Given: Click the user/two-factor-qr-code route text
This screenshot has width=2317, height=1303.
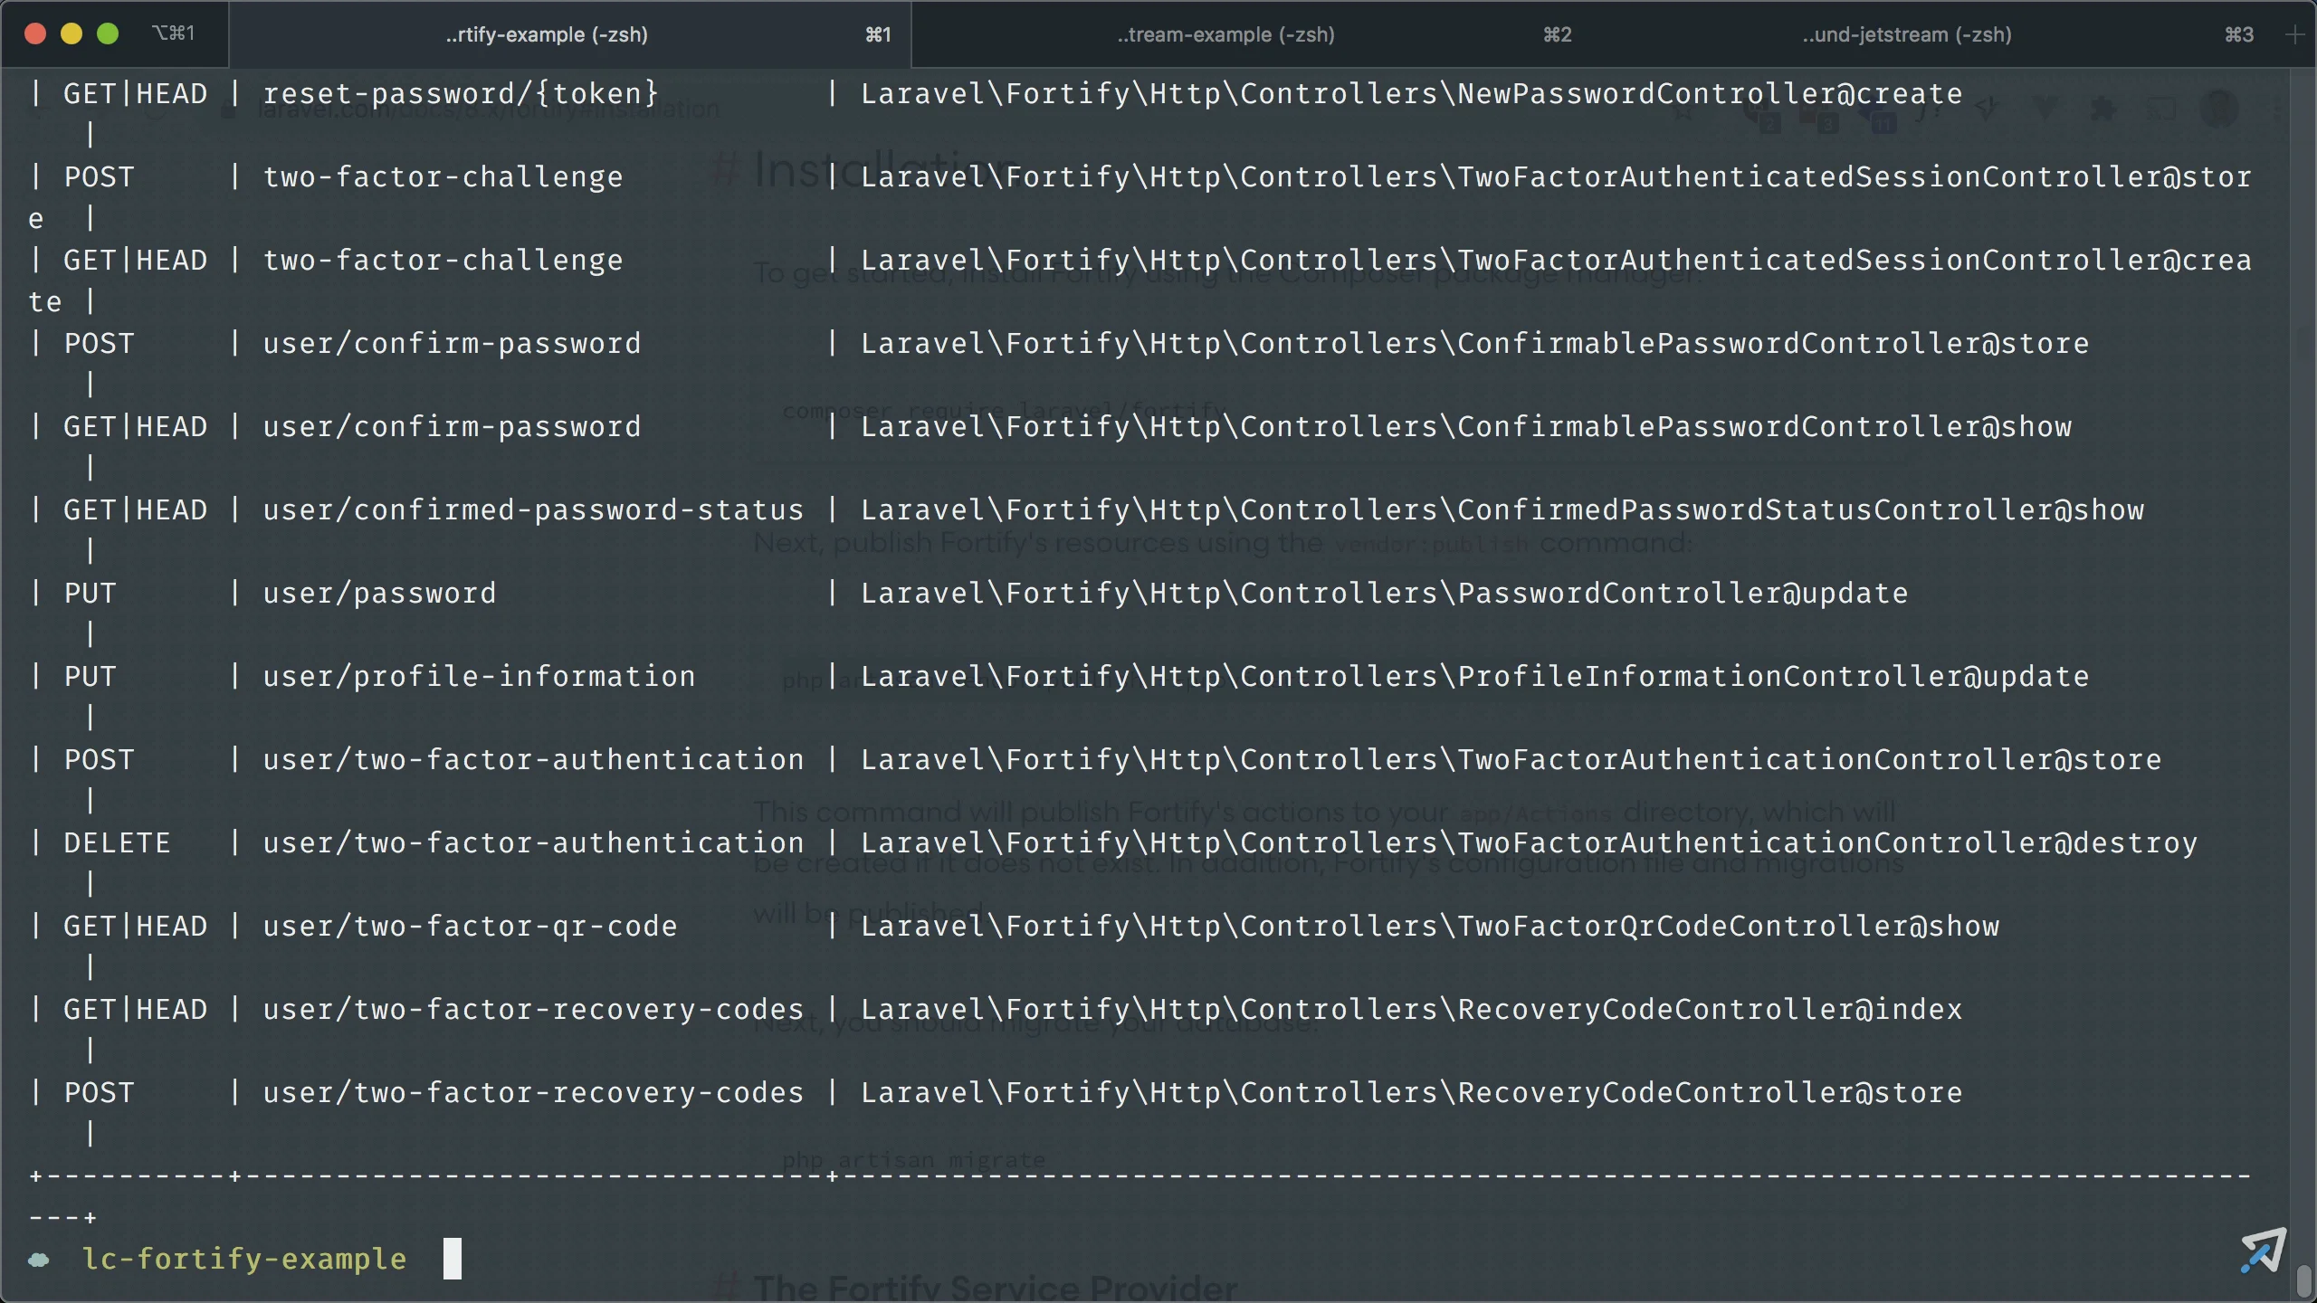Looking at the screenshot, I should [x=470, y=926].
